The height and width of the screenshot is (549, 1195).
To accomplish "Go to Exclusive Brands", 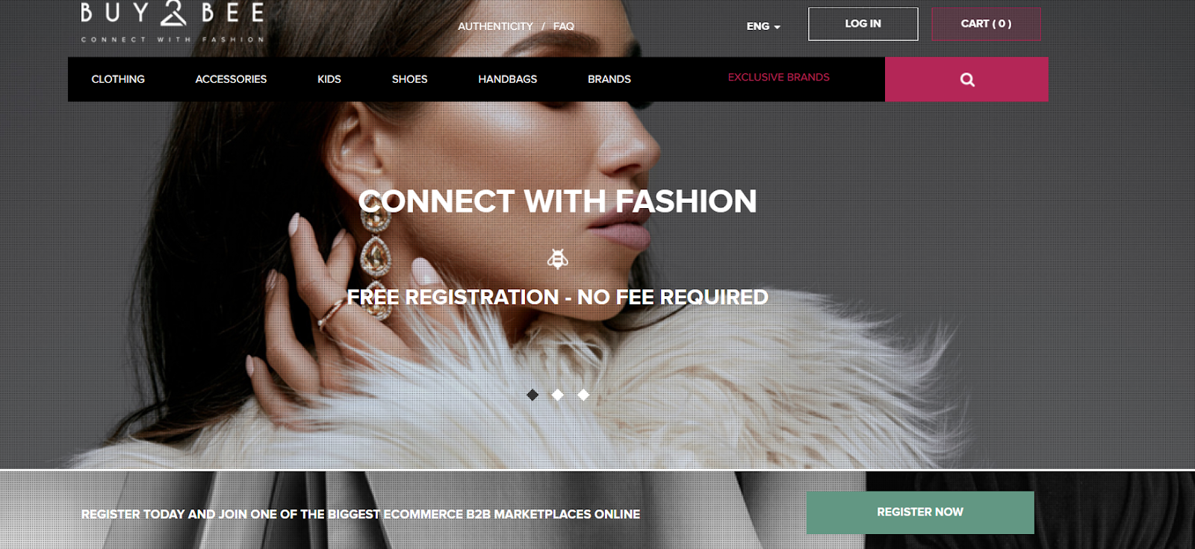I will (778, 77).
